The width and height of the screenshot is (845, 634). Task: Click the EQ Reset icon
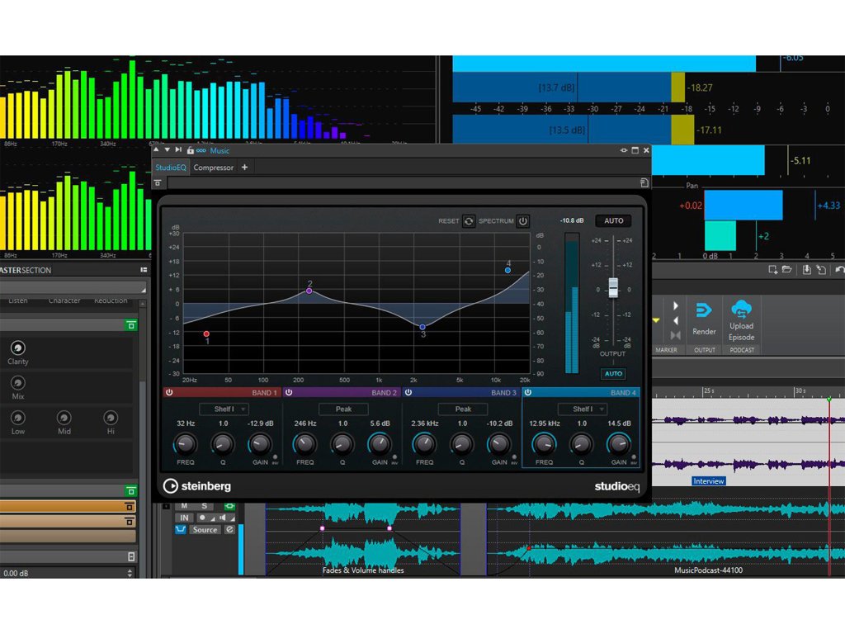(x=469, y=221)
